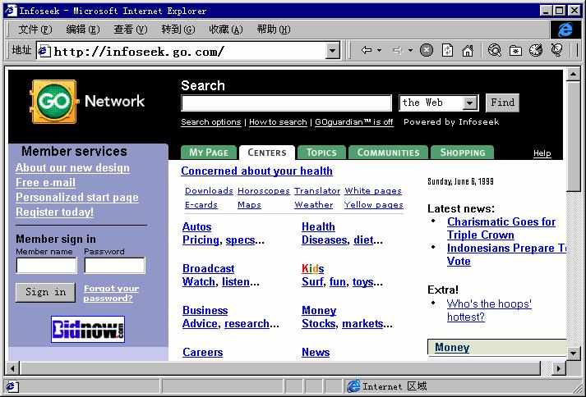Click the History toolbar icon
This screenshot has height=397, width=586.
[536, 50]
